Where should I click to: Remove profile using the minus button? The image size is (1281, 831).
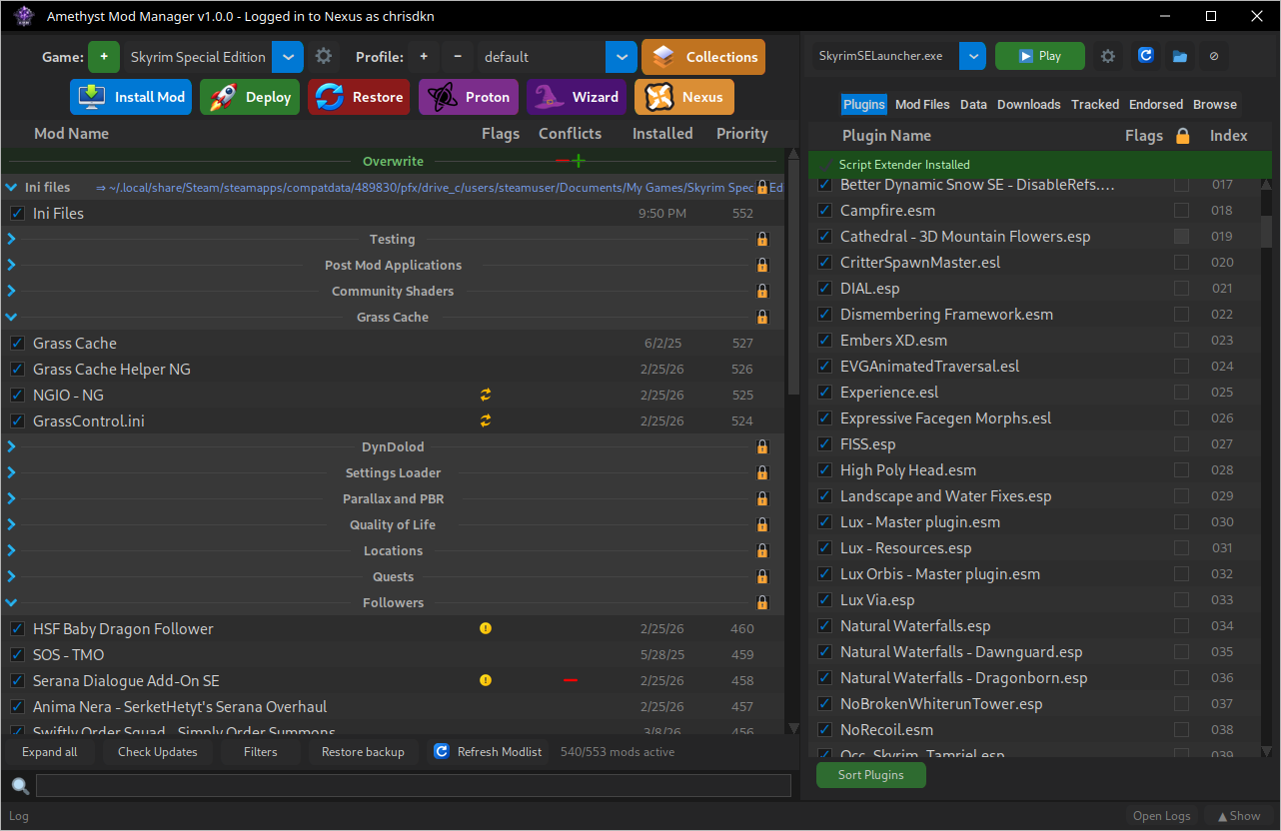coord(458,57)
